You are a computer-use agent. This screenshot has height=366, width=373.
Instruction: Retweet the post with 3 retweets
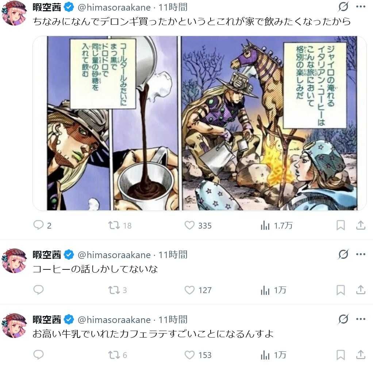tap(114, 290)
